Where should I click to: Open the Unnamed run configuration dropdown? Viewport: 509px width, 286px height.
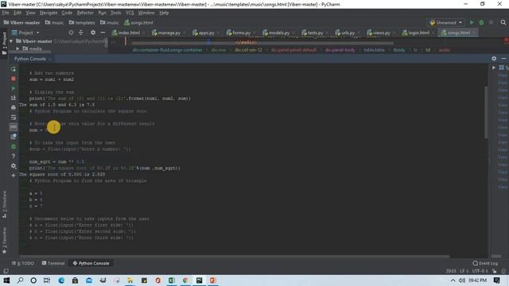[x=446, y=22]
